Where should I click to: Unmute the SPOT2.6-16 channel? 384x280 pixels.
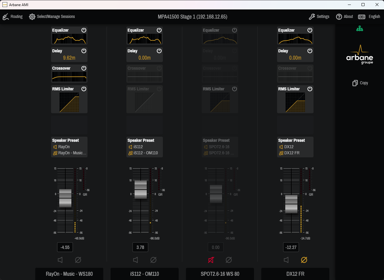tap(211, 260)
